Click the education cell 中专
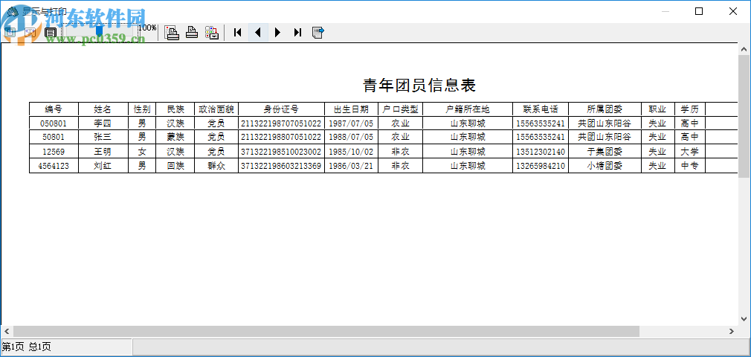 click(690, 167)
